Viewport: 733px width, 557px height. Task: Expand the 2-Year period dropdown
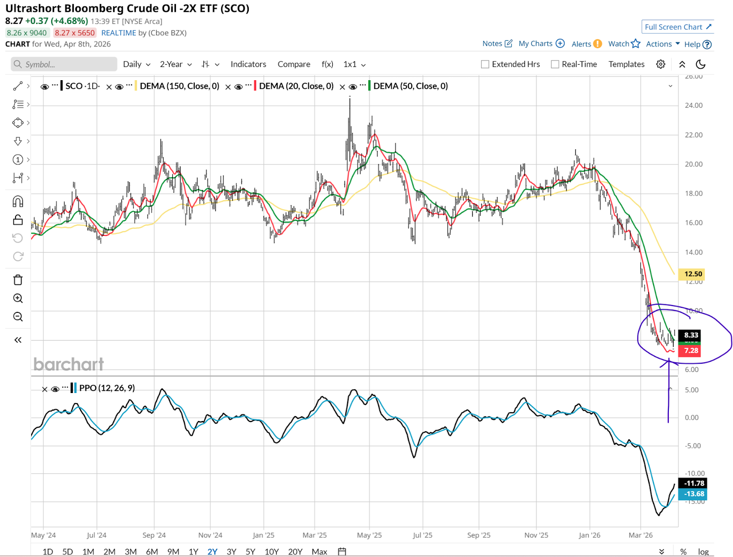coord(175,65)
